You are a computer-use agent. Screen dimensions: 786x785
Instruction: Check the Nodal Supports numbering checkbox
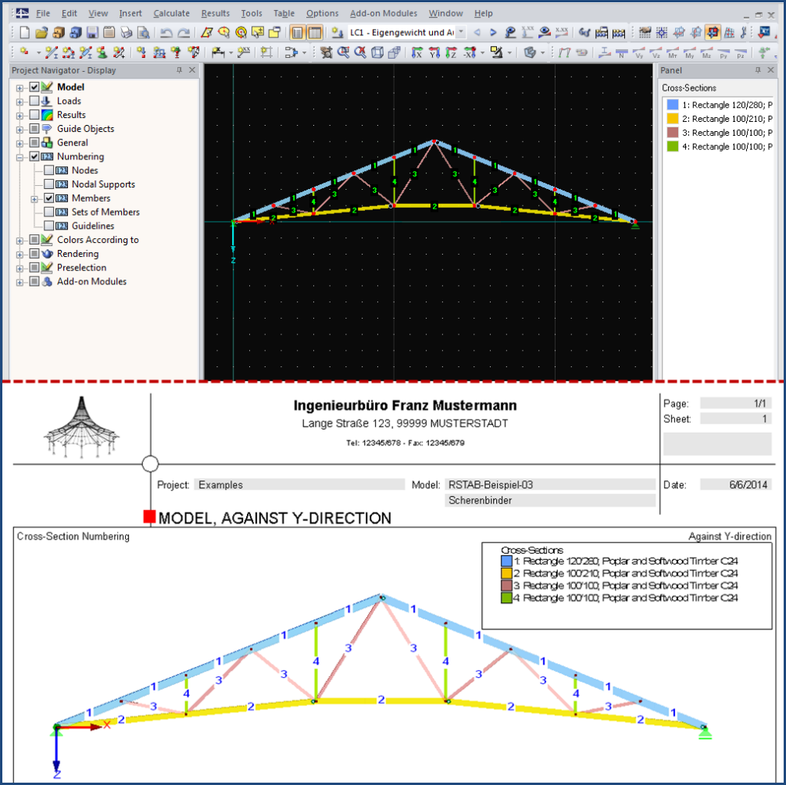[48, 184]
